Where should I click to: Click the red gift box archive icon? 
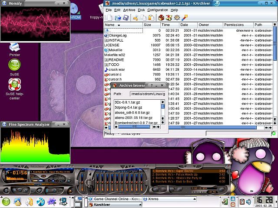(161, 18)
